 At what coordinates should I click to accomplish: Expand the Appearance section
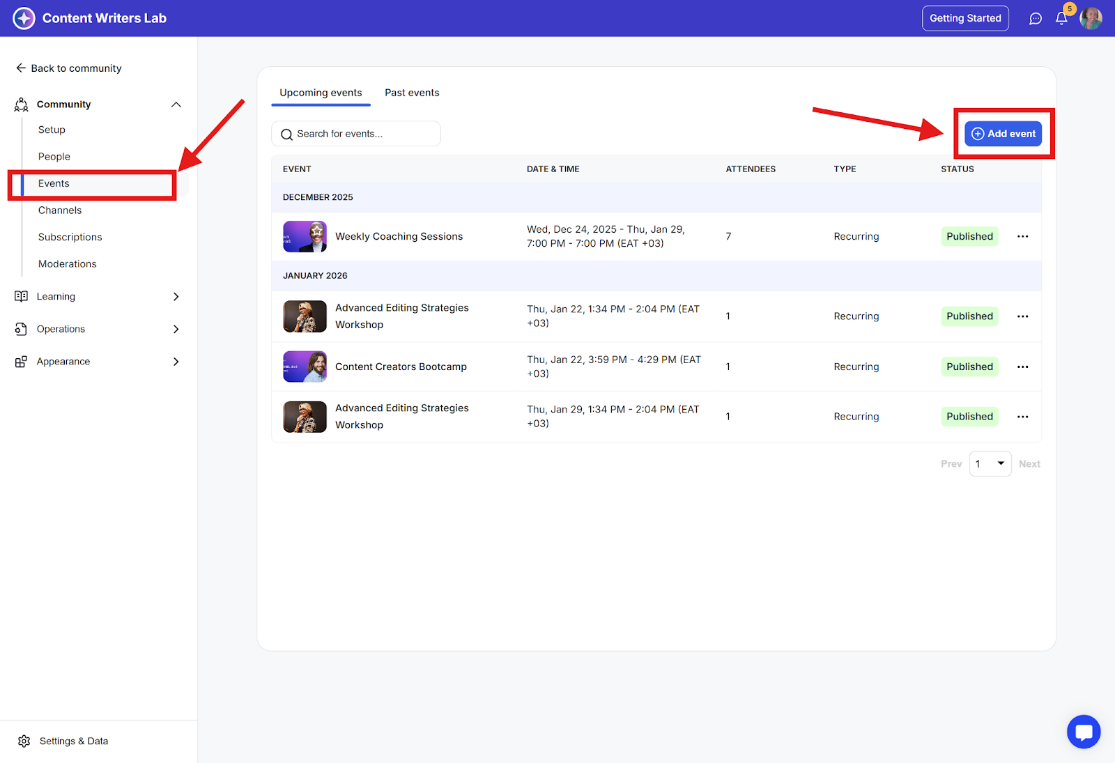[x=176, y=362]
